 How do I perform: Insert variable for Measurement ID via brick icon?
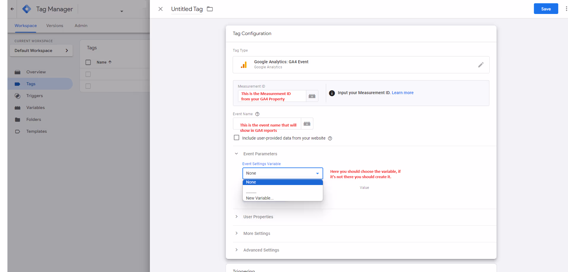tap(312, 96)
